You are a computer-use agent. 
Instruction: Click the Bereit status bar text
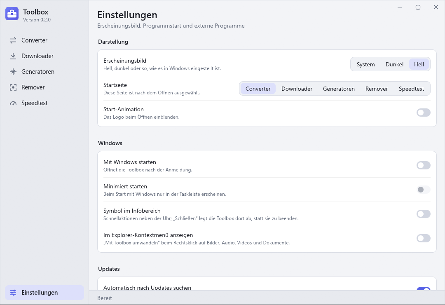coord(104,298)
